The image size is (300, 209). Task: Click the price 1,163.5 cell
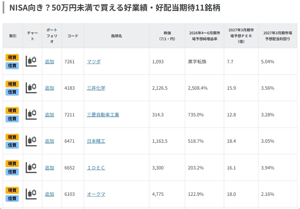167,141
